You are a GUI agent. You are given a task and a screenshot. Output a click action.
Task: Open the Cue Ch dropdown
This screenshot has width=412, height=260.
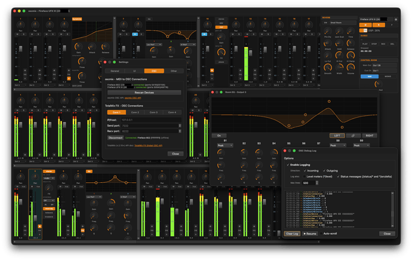(384, 71)
